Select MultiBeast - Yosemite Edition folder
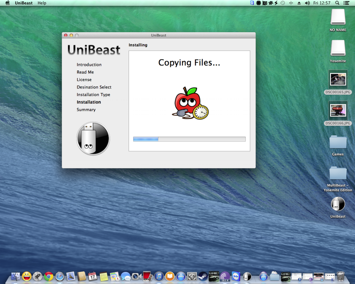This screenshot has height=284, width=355. (338, 179)
